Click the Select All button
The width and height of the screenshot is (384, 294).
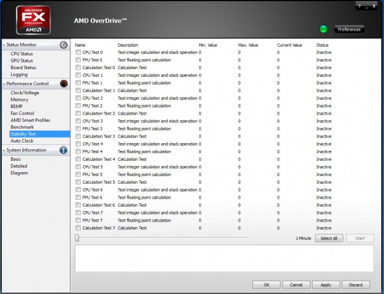[329, 238]
